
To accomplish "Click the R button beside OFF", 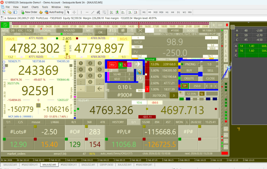I will pyautogui.click(x=214, y=25).
